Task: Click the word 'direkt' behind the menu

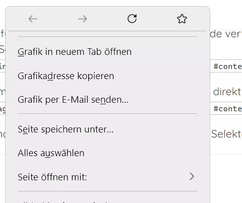Action: pyautogui.click(x=227, y=92)
